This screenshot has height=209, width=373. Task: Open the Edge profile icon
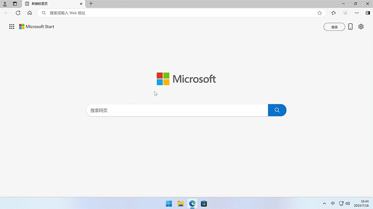pyautogui.click(x=5, y=3)
